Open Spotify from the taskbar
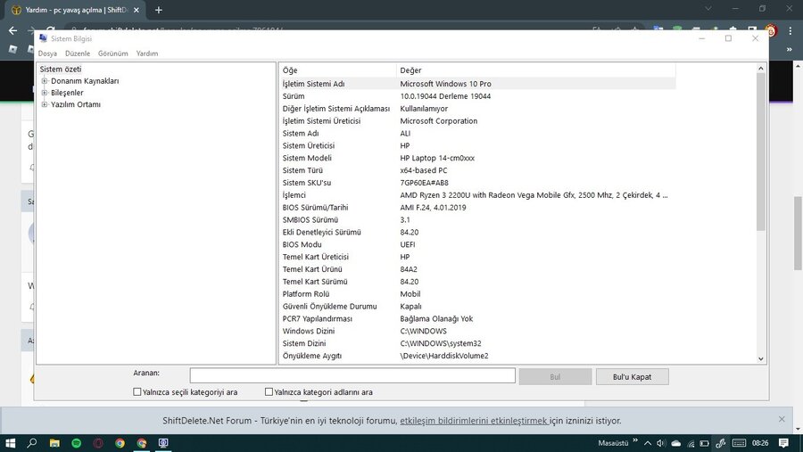 click(x=77, y=443)
